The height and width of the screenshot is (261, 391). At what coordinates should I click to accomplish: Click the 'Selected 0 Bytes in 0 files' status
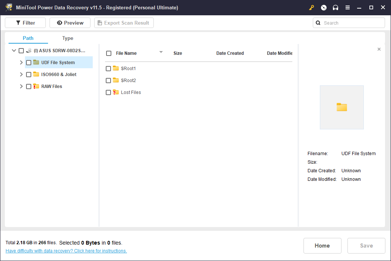[x=91, y=243]
